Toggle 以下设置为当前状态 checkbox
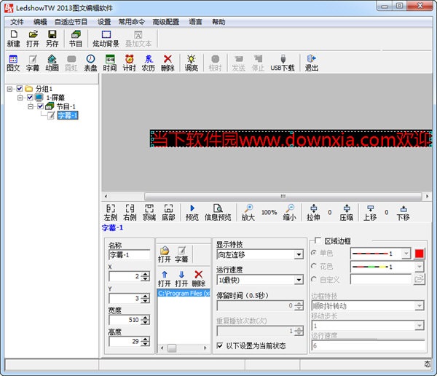The width and height of the screenshot is (437, 376). tap(220, 346)
